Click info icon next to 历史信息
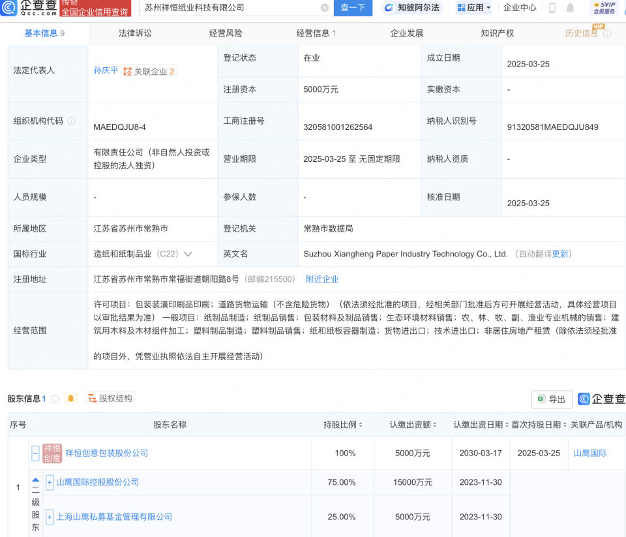 607,33
